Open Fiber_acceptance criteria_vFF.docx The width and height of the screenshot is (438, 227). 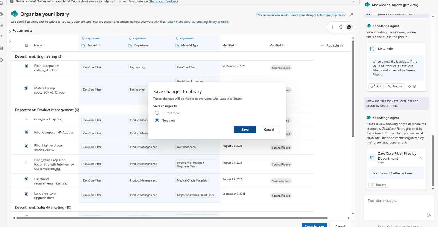47,68
